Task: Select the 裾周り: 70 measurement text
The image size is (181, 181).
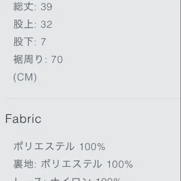Action: [38, 59]
